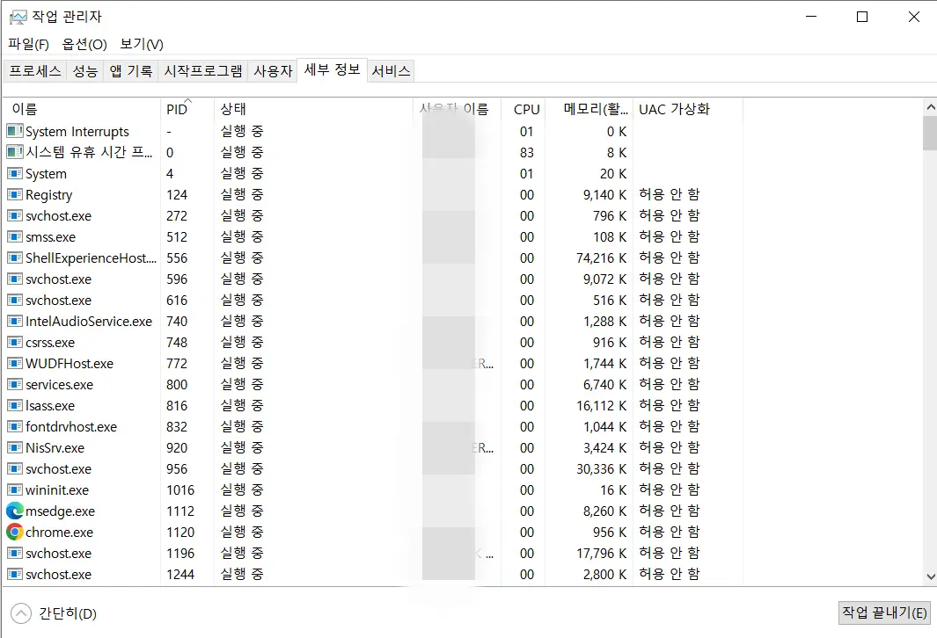
Task: Click the Chrome icon beside chrome.exe
Action: 14,532
